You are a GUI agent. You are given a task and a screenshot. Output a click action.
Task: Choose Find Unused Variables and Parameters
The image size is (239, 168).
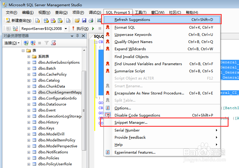pos(162,64)
